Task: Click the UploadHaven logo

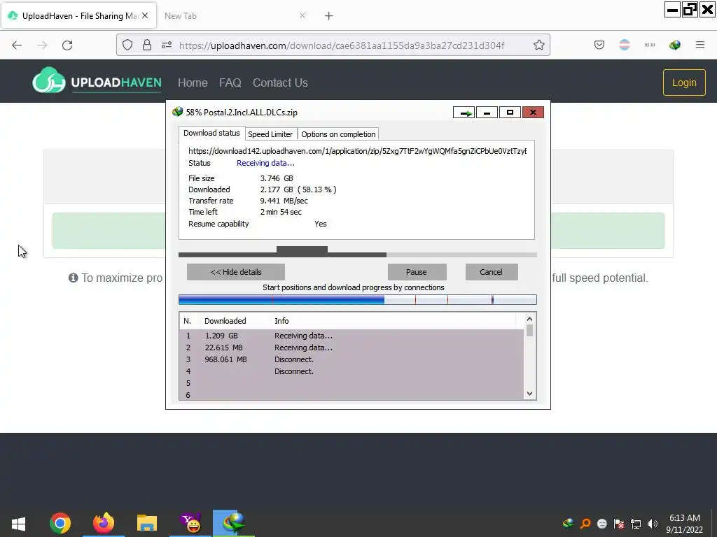Action: [x=97, y=81]
